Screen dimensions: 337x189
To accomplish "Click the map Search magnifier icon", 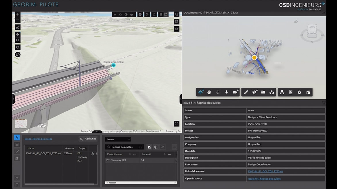I will 177,14.
